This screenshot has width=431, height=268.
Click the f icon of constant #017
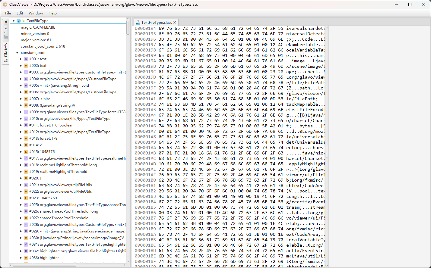tap(26, 158)
